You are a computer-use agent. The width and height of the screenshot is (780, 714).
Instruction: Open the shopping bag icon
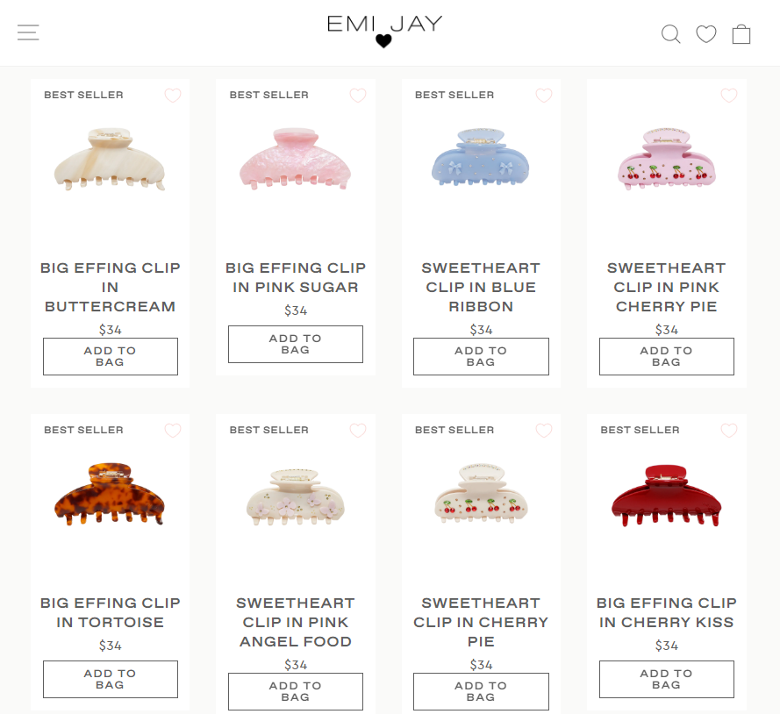click(741, 34)
